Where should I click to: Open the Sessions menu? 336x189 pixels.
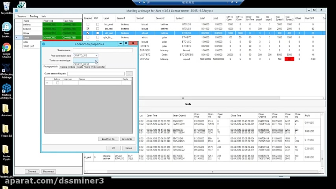coord(22,16)
